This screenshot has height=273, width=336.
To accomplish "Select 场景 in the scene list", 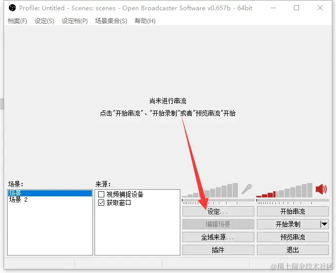I will tap(50, 193).
